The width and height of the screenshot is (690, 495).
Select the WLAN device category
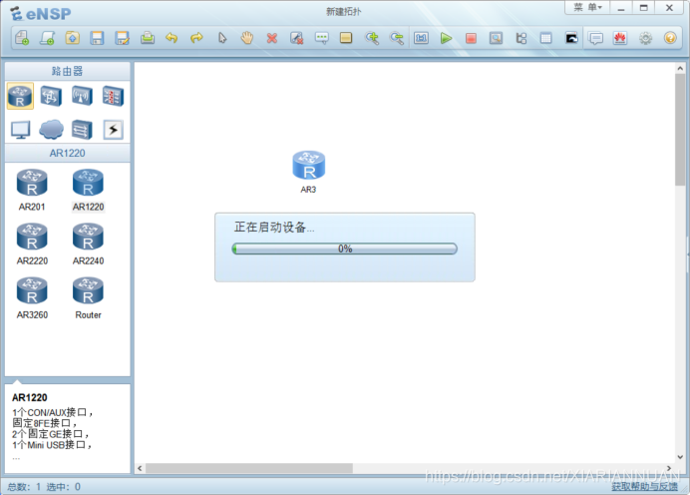(x=82, y=96)
